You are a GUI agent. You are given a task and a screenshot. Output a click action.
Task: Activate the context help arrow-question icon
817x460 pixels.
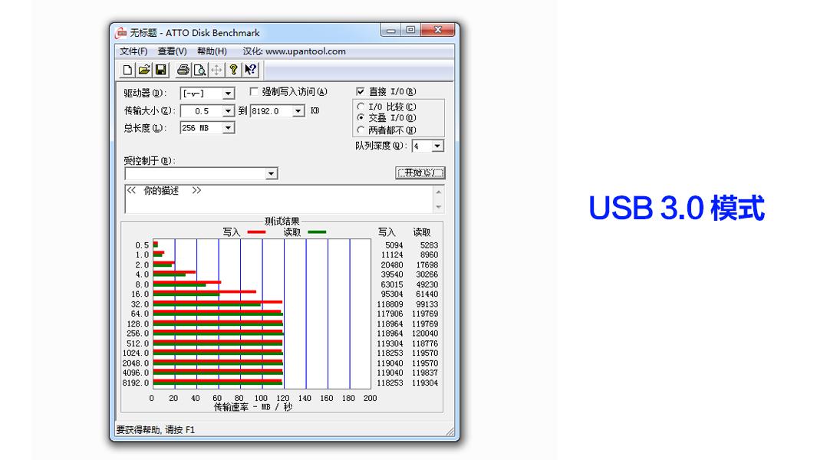[251, 70]
